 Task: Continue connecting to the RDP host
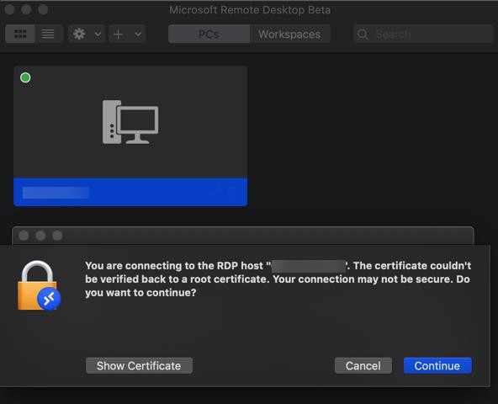(437, 365)
